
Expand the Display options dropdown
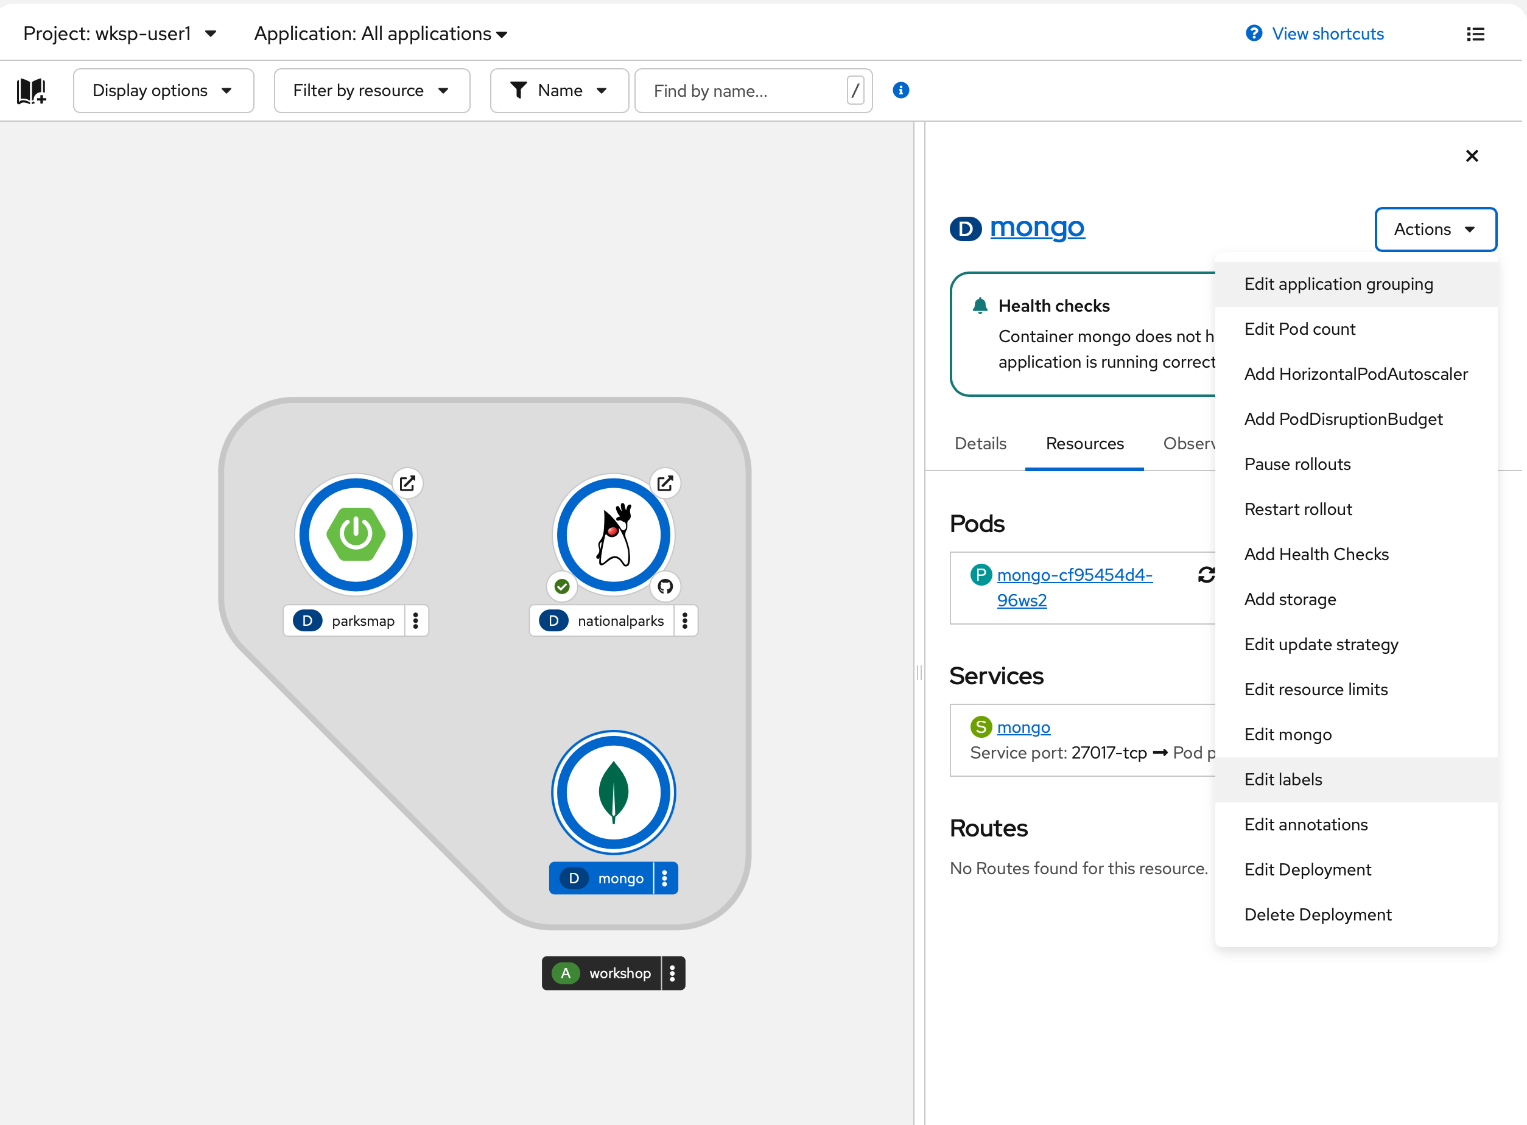(163, 91)
